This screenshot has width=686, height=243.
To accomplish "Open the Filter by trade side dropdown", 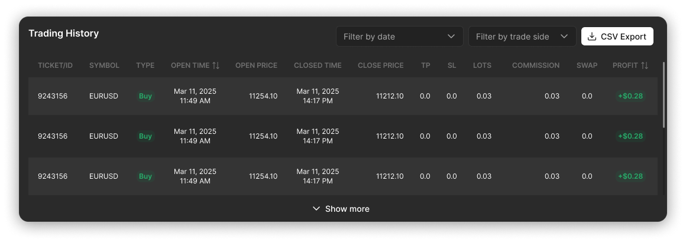I will [x=522, y=37].
